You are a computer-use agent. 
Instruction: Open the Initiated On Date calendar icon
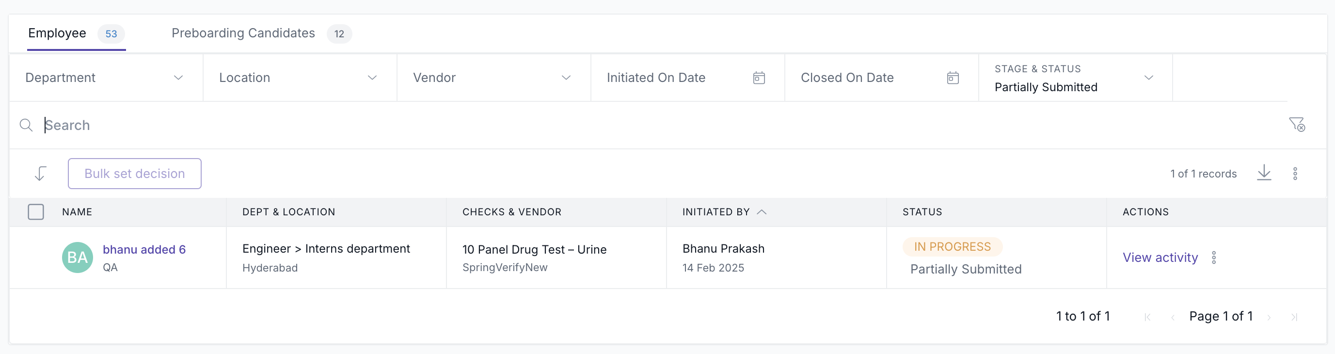click(759, 78)
